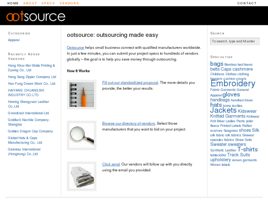Screen dimensions: 268x201
Task: Select the 'tablecloths' specialty tag
Action: (218, 155)
